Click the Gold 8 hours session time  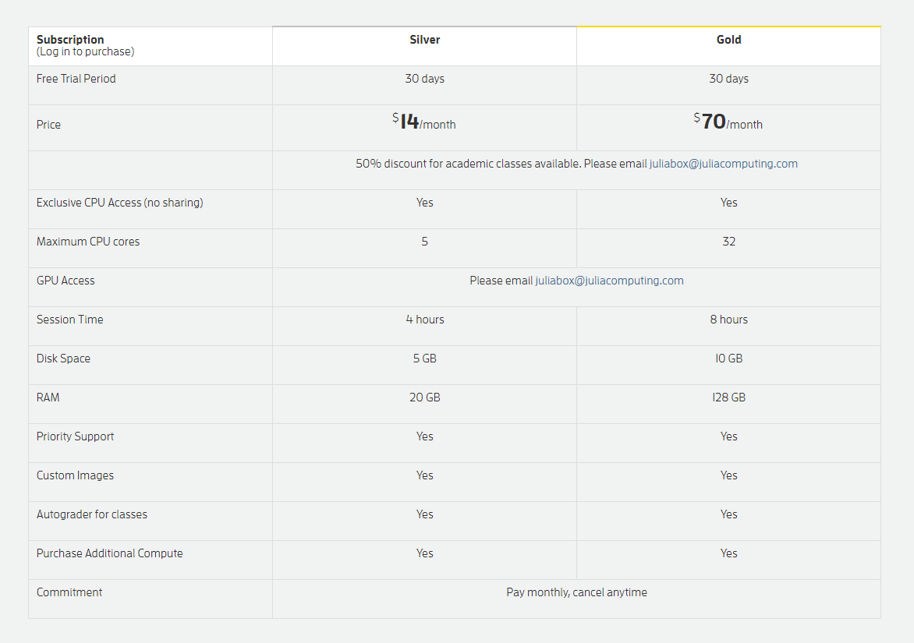click(728, 320)
